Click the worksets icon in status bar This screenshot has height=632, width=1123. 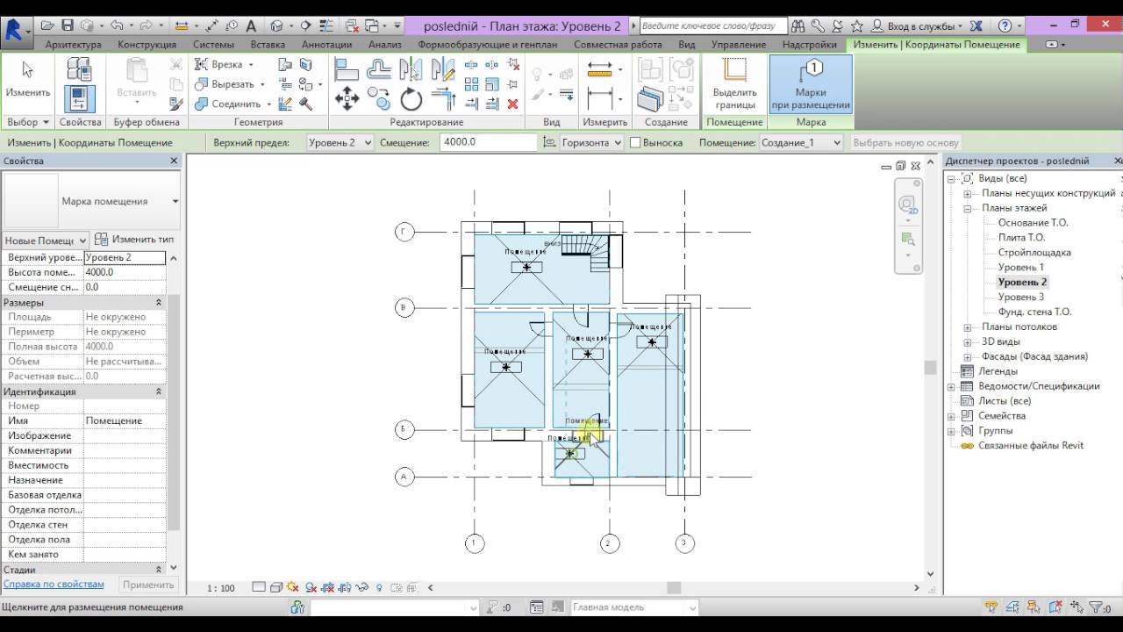(x=297, y=607)
